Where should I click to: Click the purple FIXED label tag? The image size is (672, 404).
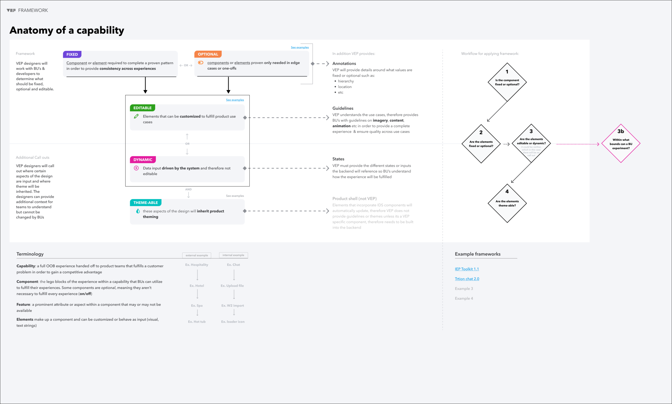click(72, 55)
